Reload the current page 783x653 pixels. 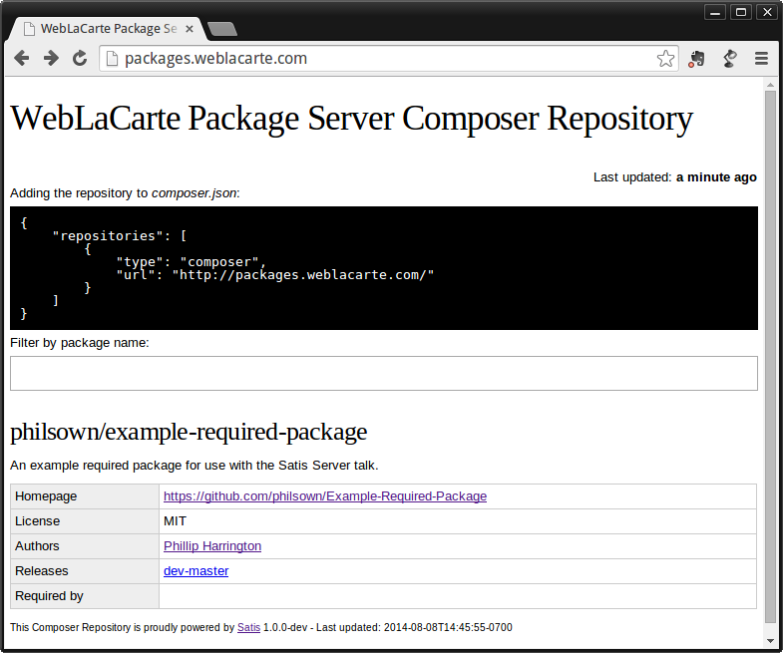[x=80, y=59]
